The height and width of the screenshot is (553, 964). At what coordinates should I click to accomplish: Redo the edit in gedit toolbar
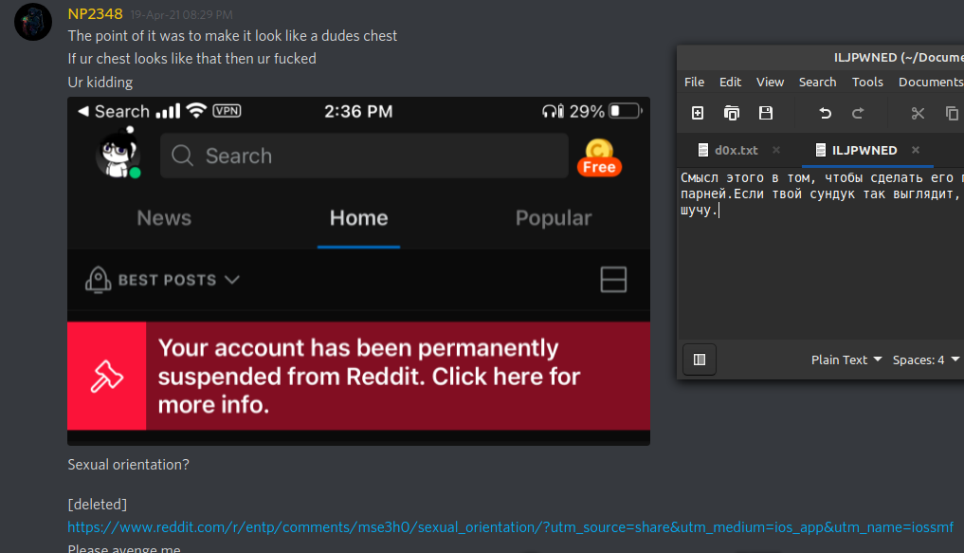click(x=858, y=113)
